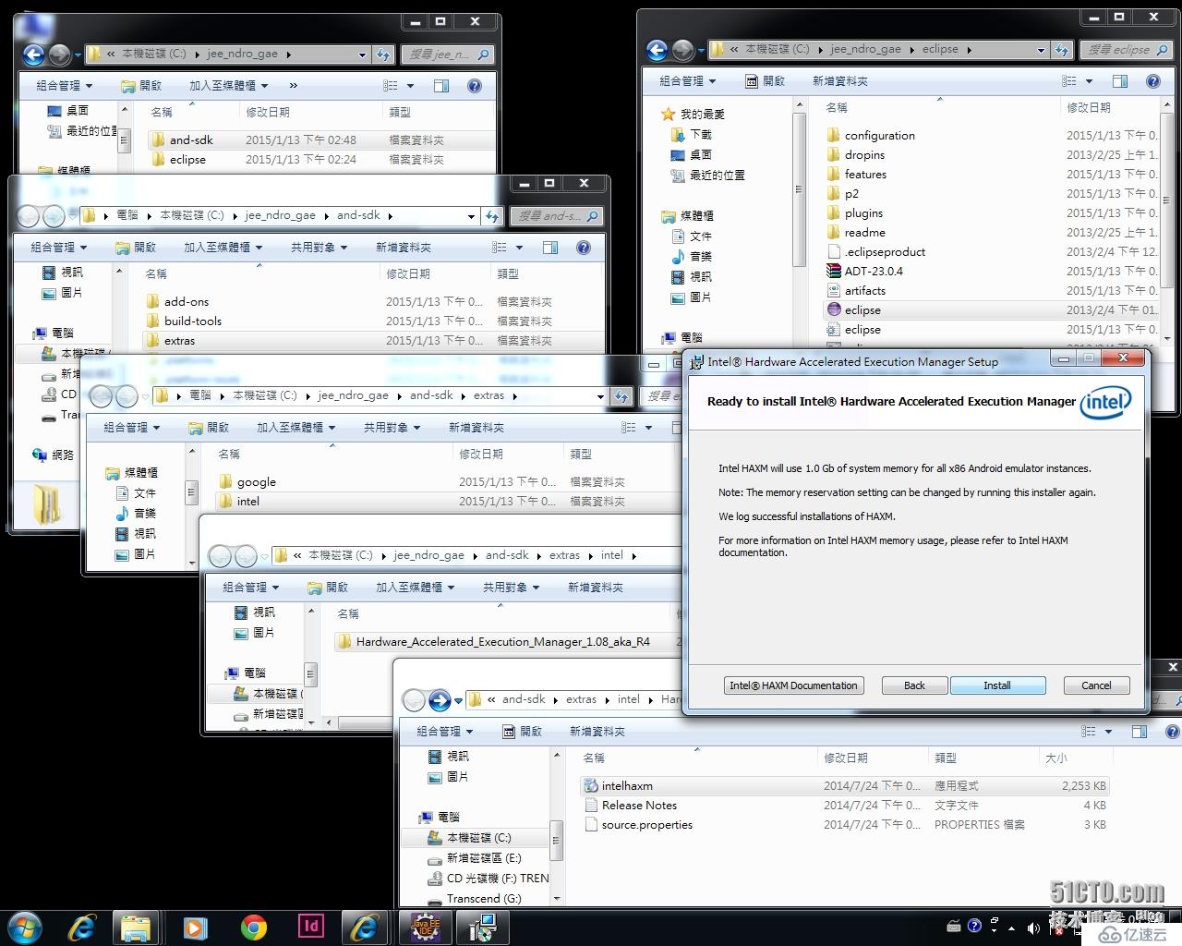Show preview pane in and-sdk window
The image size is (1182, 946).
pos(550,248)
